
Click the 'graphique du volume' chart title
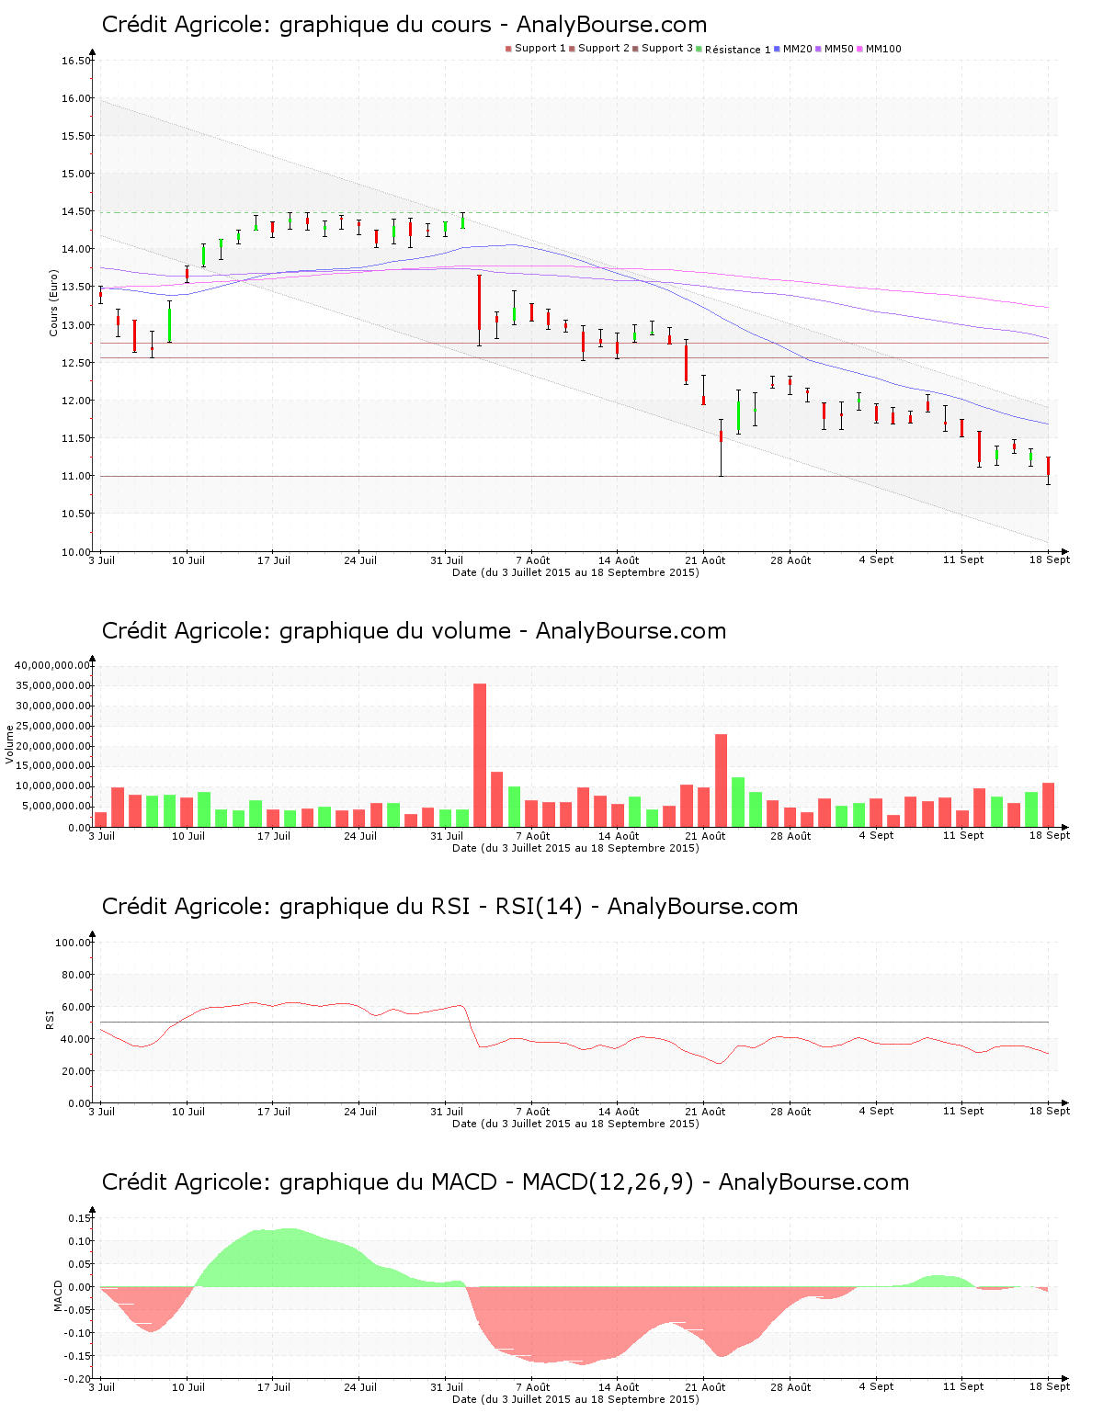414,631
